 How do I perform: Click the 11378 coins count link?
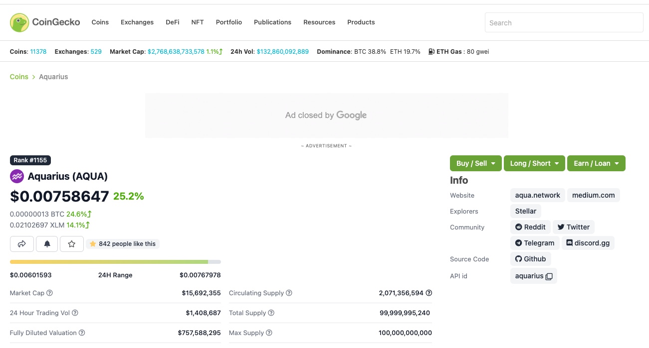38,52
